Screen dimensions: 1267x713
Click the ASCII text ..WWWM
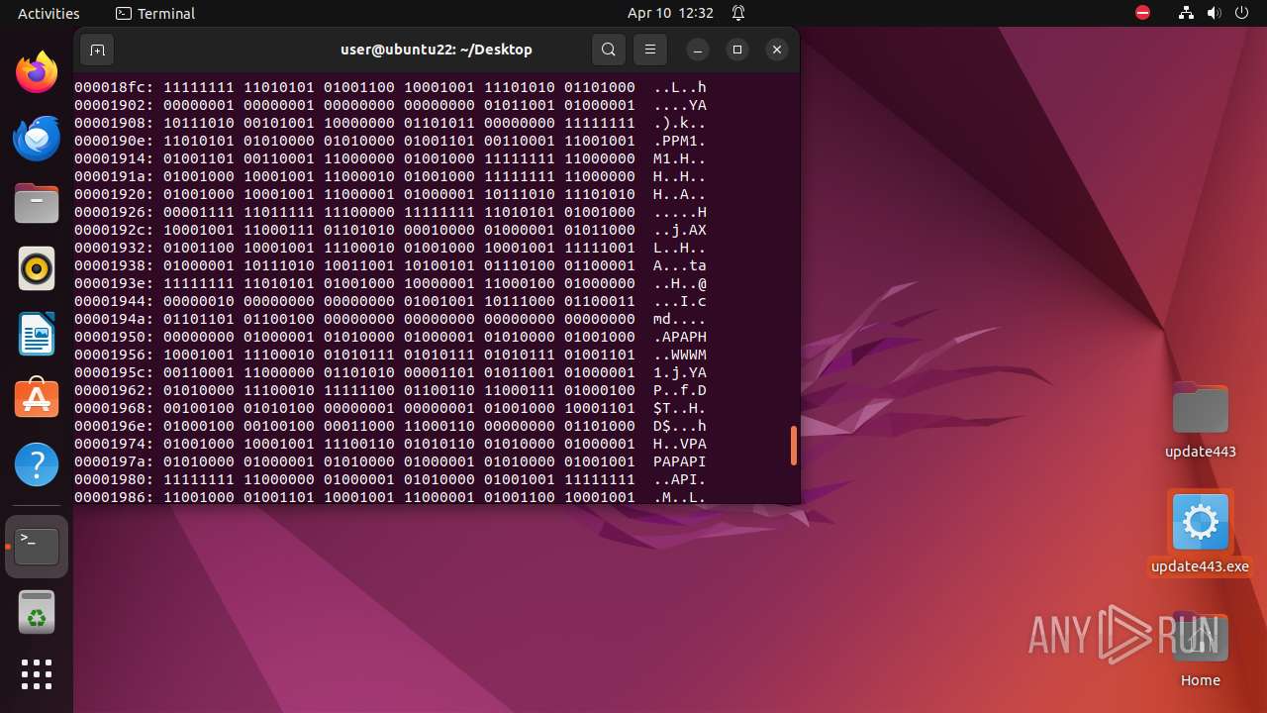(x=680, y=355)
